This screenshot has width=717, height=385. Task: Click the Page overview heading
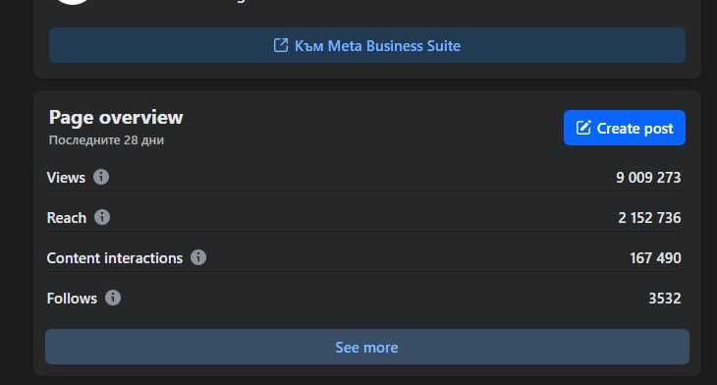tap(116, 118)
